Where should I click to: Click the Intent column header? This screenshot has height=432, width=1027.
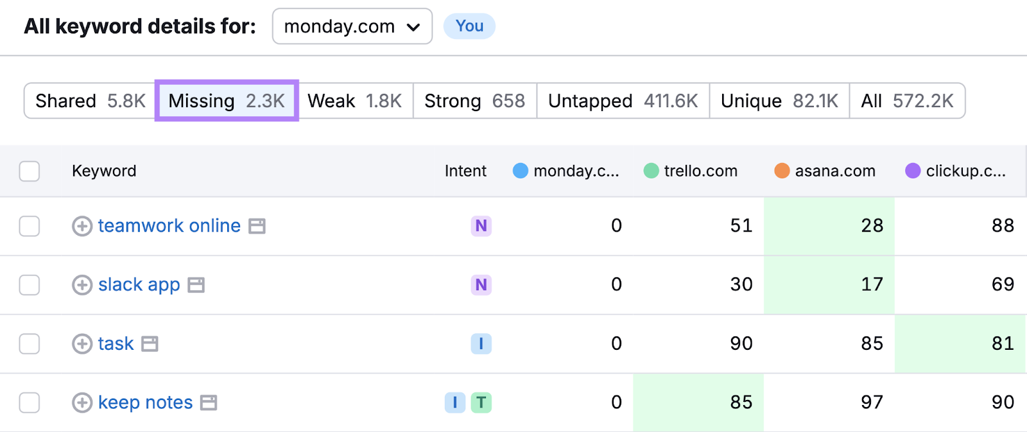465,171
